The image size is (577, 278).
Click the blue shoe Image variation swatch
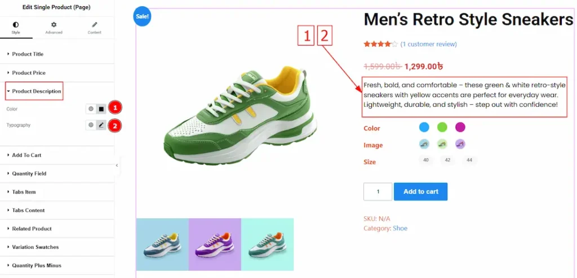click(424, 145)
